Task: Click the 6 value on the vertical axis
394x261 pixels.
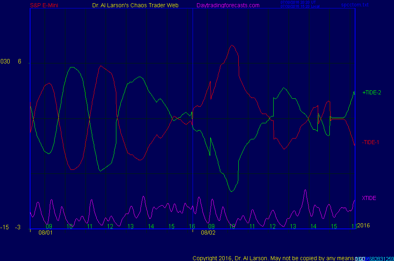Action: [x=20, y=61]
